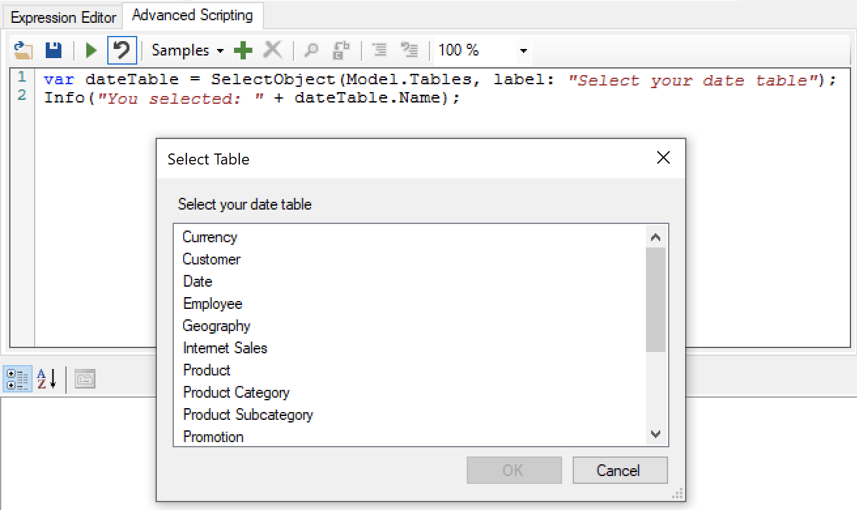The width and height of the screenshot is (857, 510).
Task: Click the disabled OK button
Action: pyautogui.click(x=514, y=470)
